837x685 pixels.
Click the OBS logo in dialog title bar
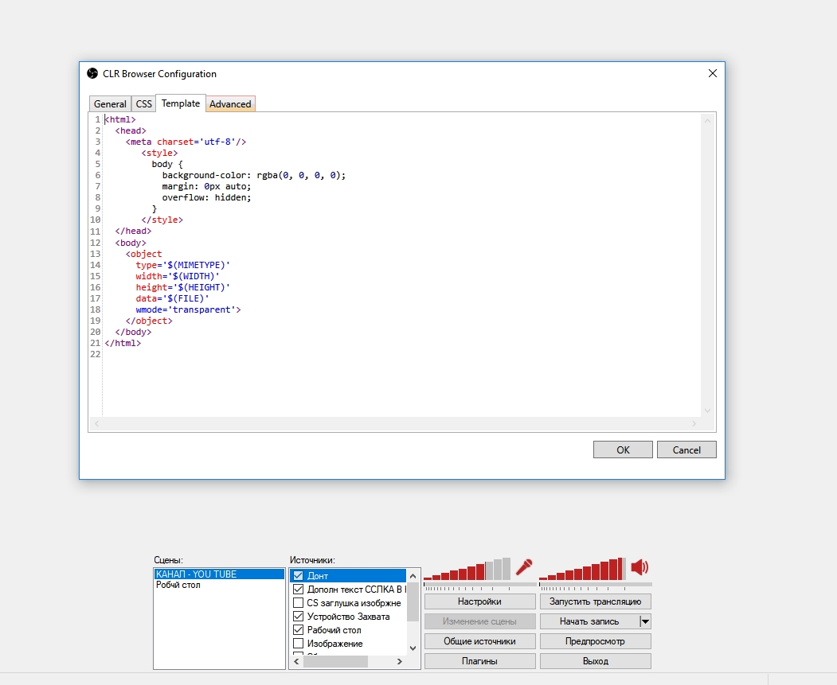pyautogui.click(x=92, y=73)
